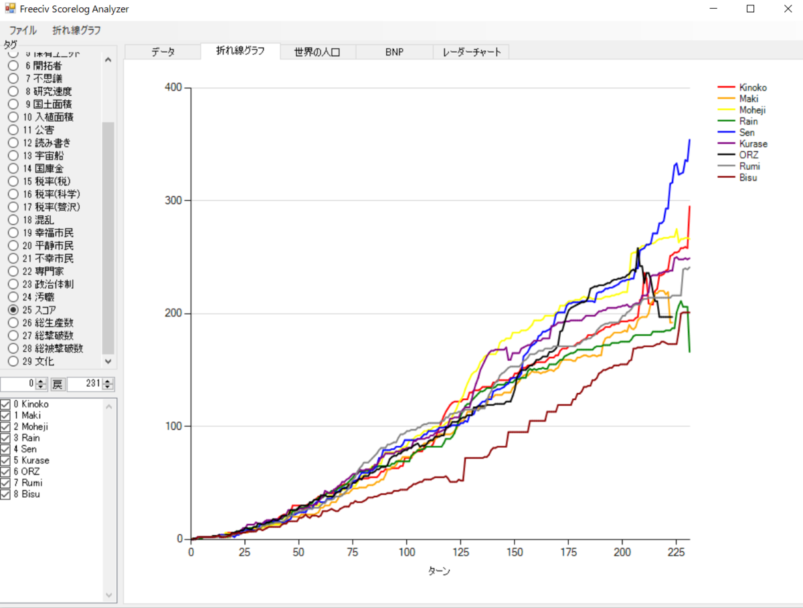The height and width of the screenshot is (608, 803).
Task: Click the Bisu dark red legend swatch
Action: 725,178
